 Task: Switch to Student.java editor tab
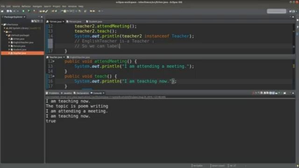click(94, 21)
